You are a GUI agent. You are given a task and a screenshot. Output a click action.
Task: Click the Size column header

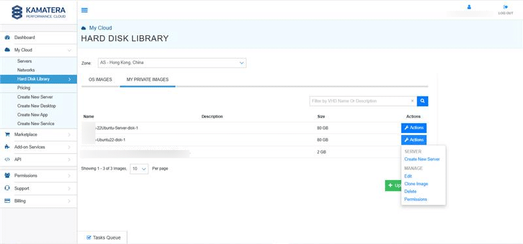point(321,117)
